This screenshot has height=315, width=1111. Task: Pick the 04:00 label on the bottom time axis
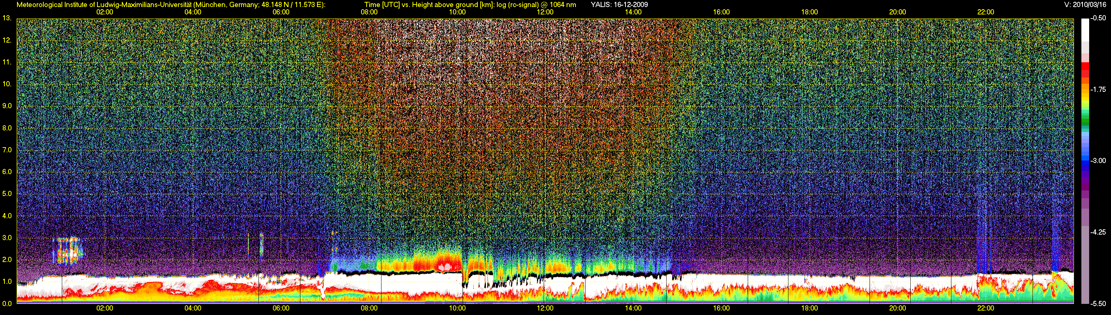(x=193, y=308)
